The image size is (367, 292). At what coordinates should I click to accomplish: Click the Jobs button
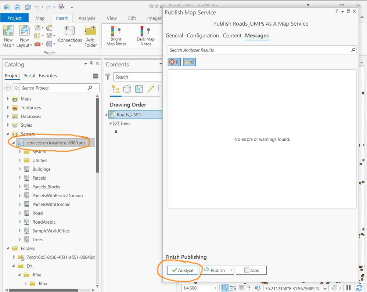pyautogui.click(x=251, y=270)
